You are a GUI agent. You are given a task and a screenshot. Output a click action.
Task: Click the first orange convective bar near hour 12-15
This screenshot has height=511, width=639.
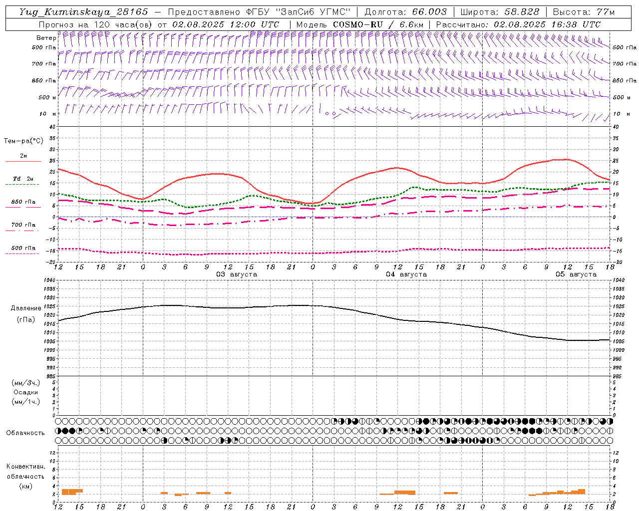point(72,492)
